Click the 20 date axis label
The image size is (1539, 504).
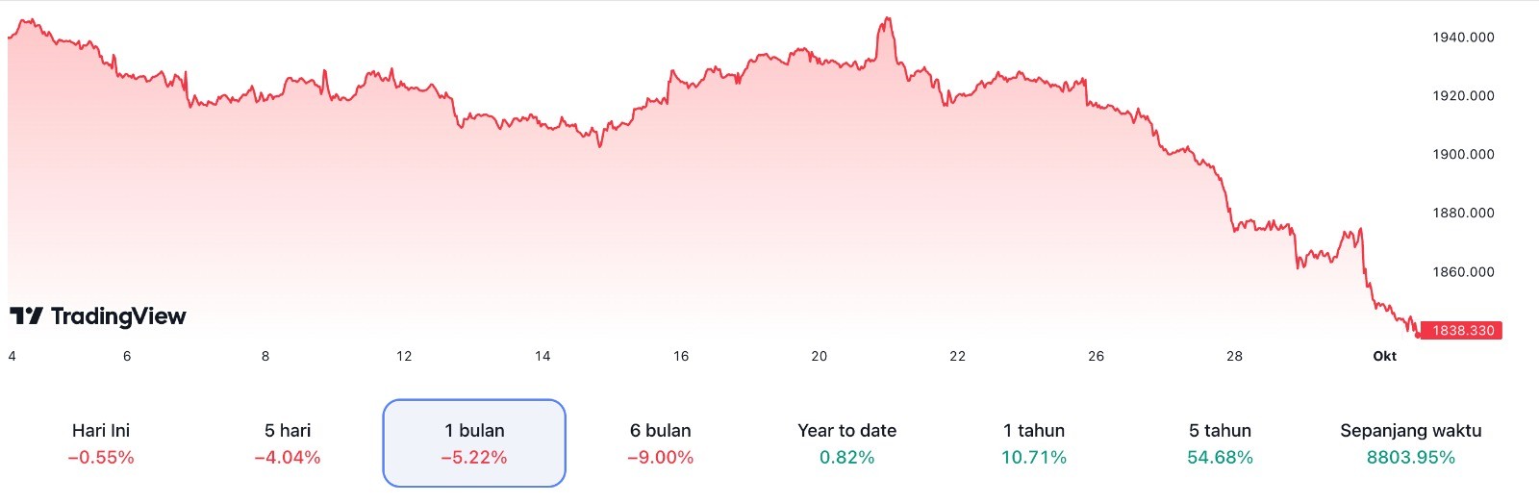819,357
